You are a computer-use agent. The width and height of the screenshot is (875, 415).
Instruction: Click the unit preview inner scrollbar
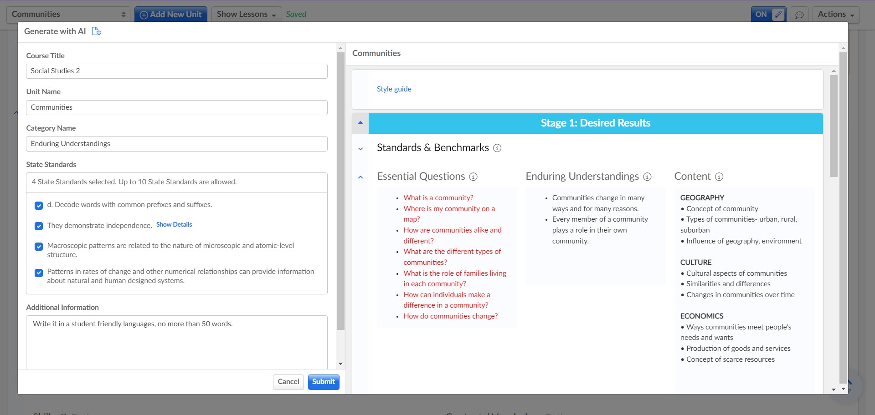[834, 126]
